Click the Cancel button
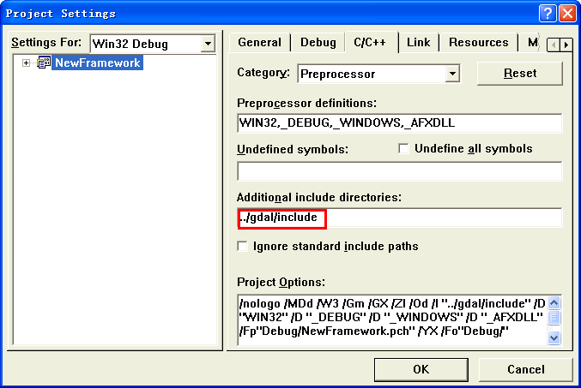The width and height of the screenshot is (581, 388). coord(526,369)
